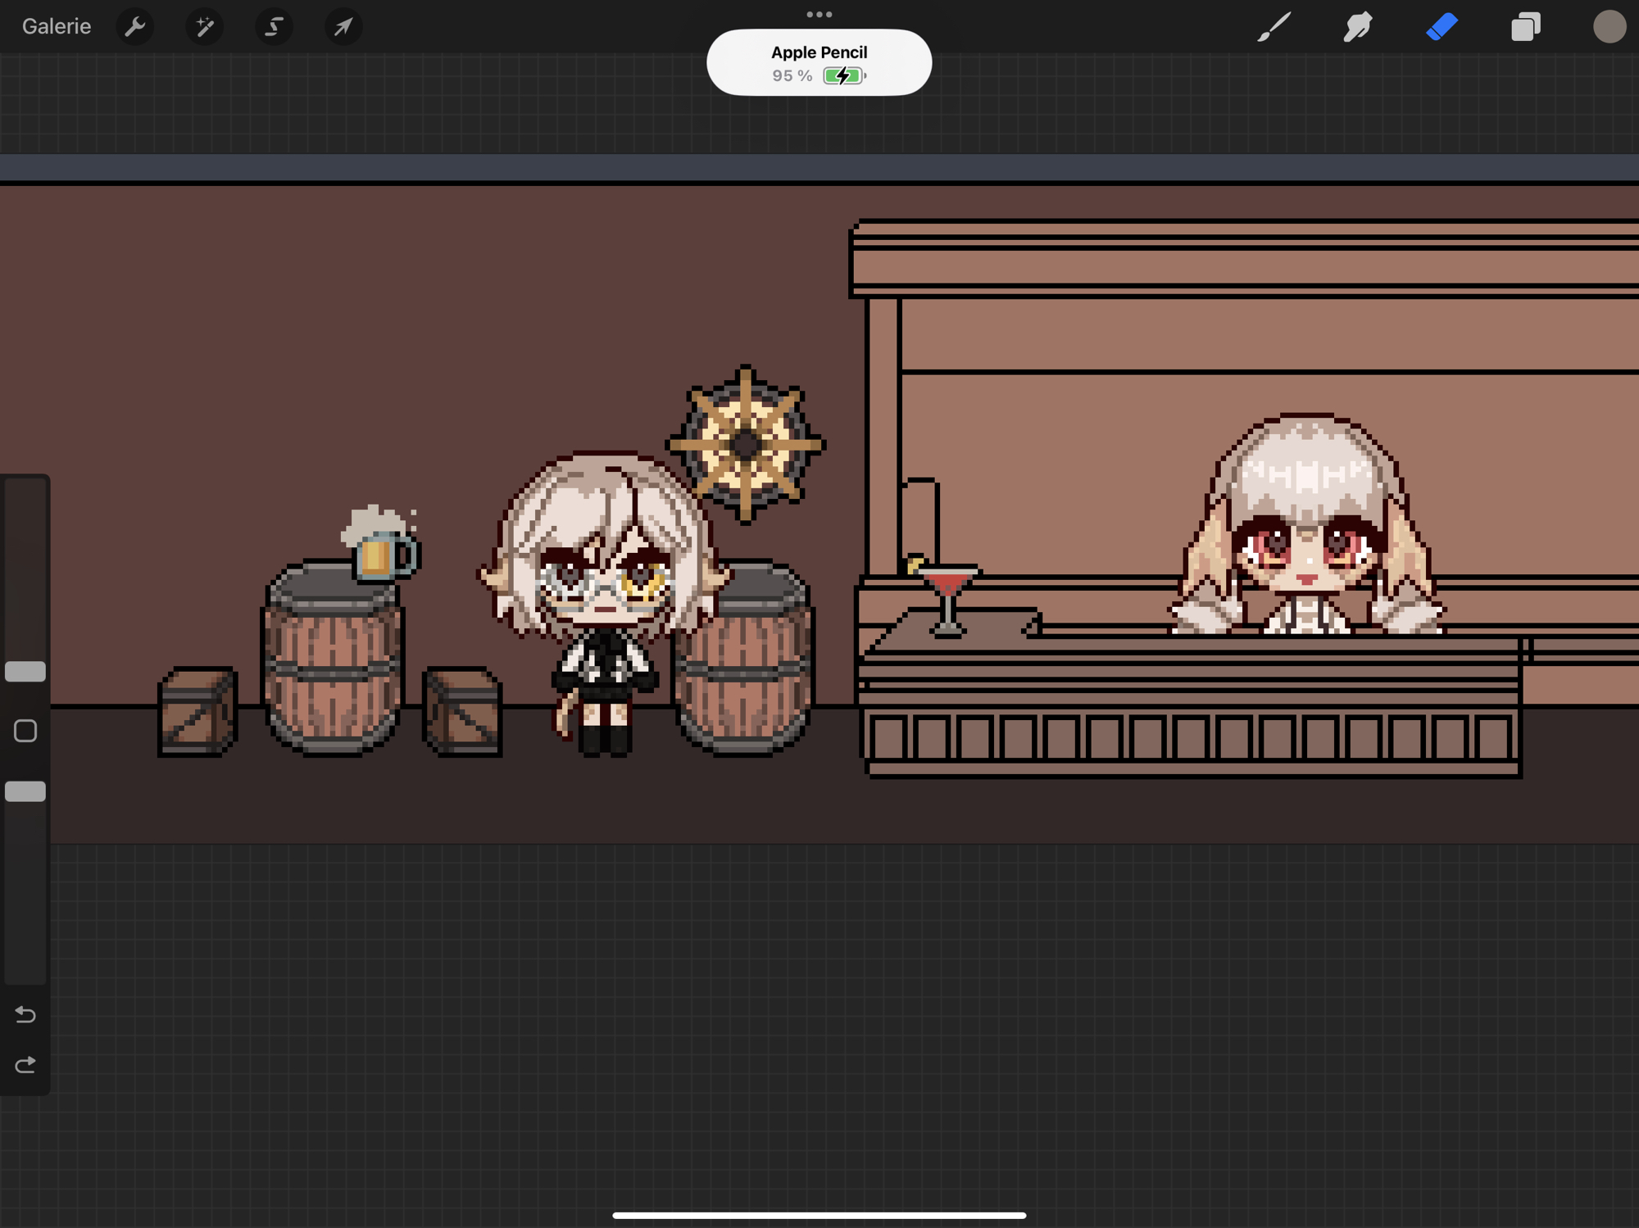The height and width of the screenshot is (1228, 1639).
Task: Select the blue Eraser tool
Action: (1442, 26)
